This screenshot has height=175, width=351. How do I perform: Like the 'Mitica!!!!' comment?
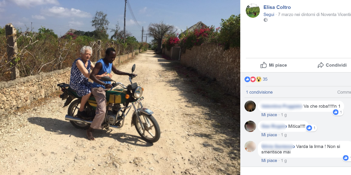pyautogui.click(x=269, y=135)
